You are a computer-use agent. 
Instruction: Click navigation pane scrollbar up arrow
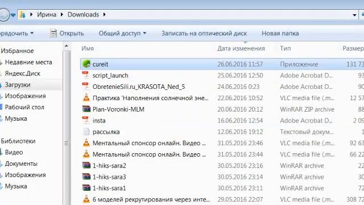point(67,46)
